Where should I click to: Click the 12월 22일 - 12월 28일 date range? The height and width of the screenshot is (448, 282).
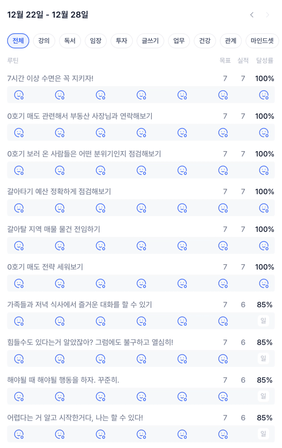tap(48, 15)
